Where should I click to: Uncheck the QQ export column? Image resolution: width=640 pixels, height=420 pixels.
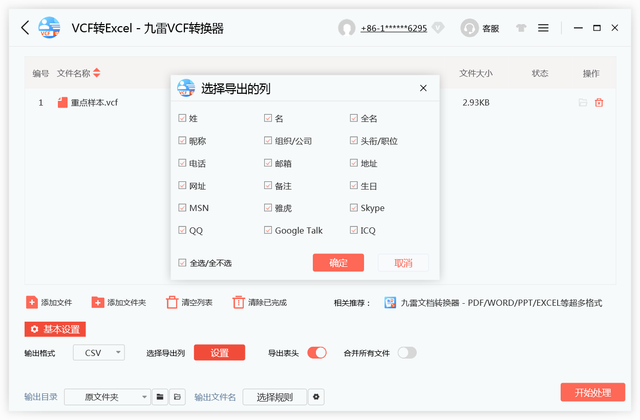(182, 230)
